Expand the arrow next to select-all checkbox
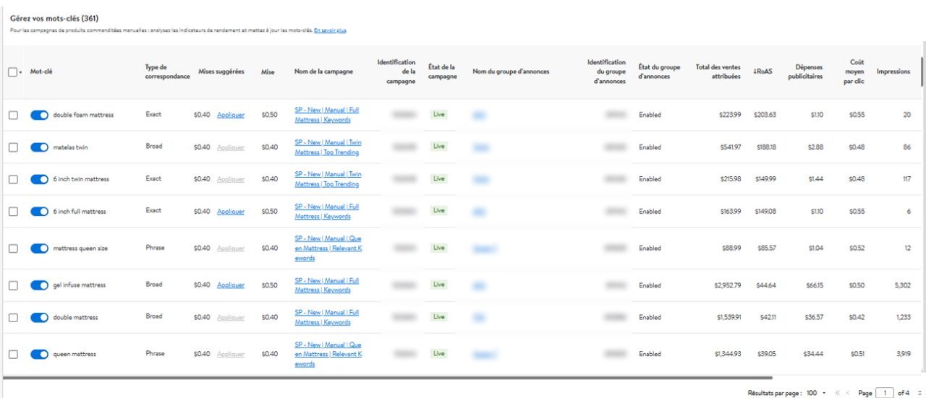 [x=21, y=73]
